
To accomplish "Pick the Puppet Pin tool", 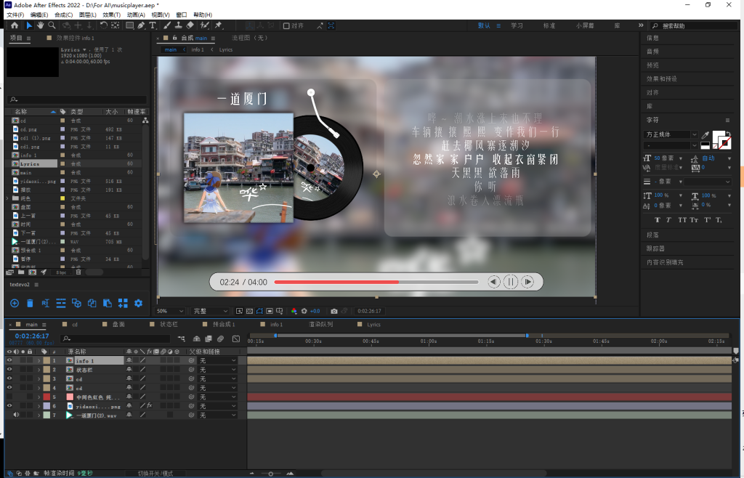I will tap(218, 25).
